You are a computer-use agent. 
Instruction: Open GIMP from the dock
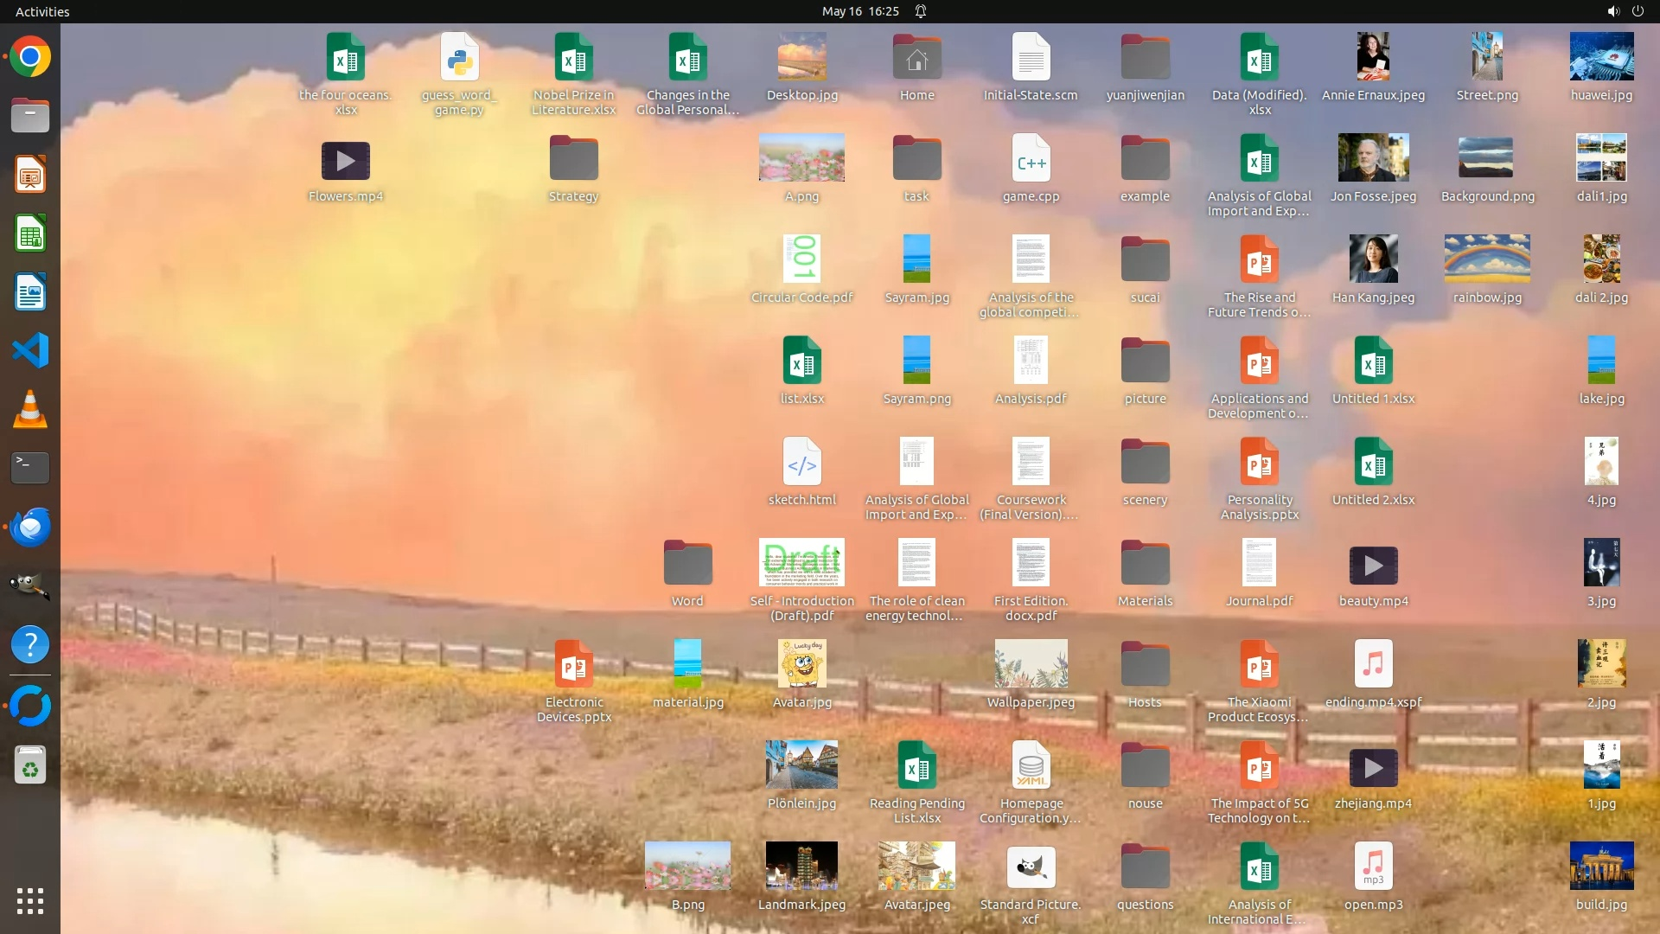tap(30, 585)
